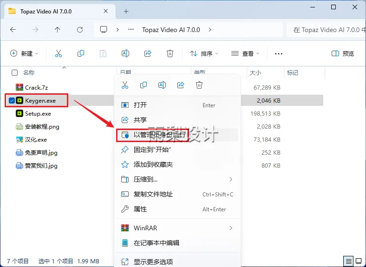Click the address bar ellipsis for hidden path
Image resolution: width=366 pixels, height=267 pixels.
pyautogui.click(x=131, y=29)
